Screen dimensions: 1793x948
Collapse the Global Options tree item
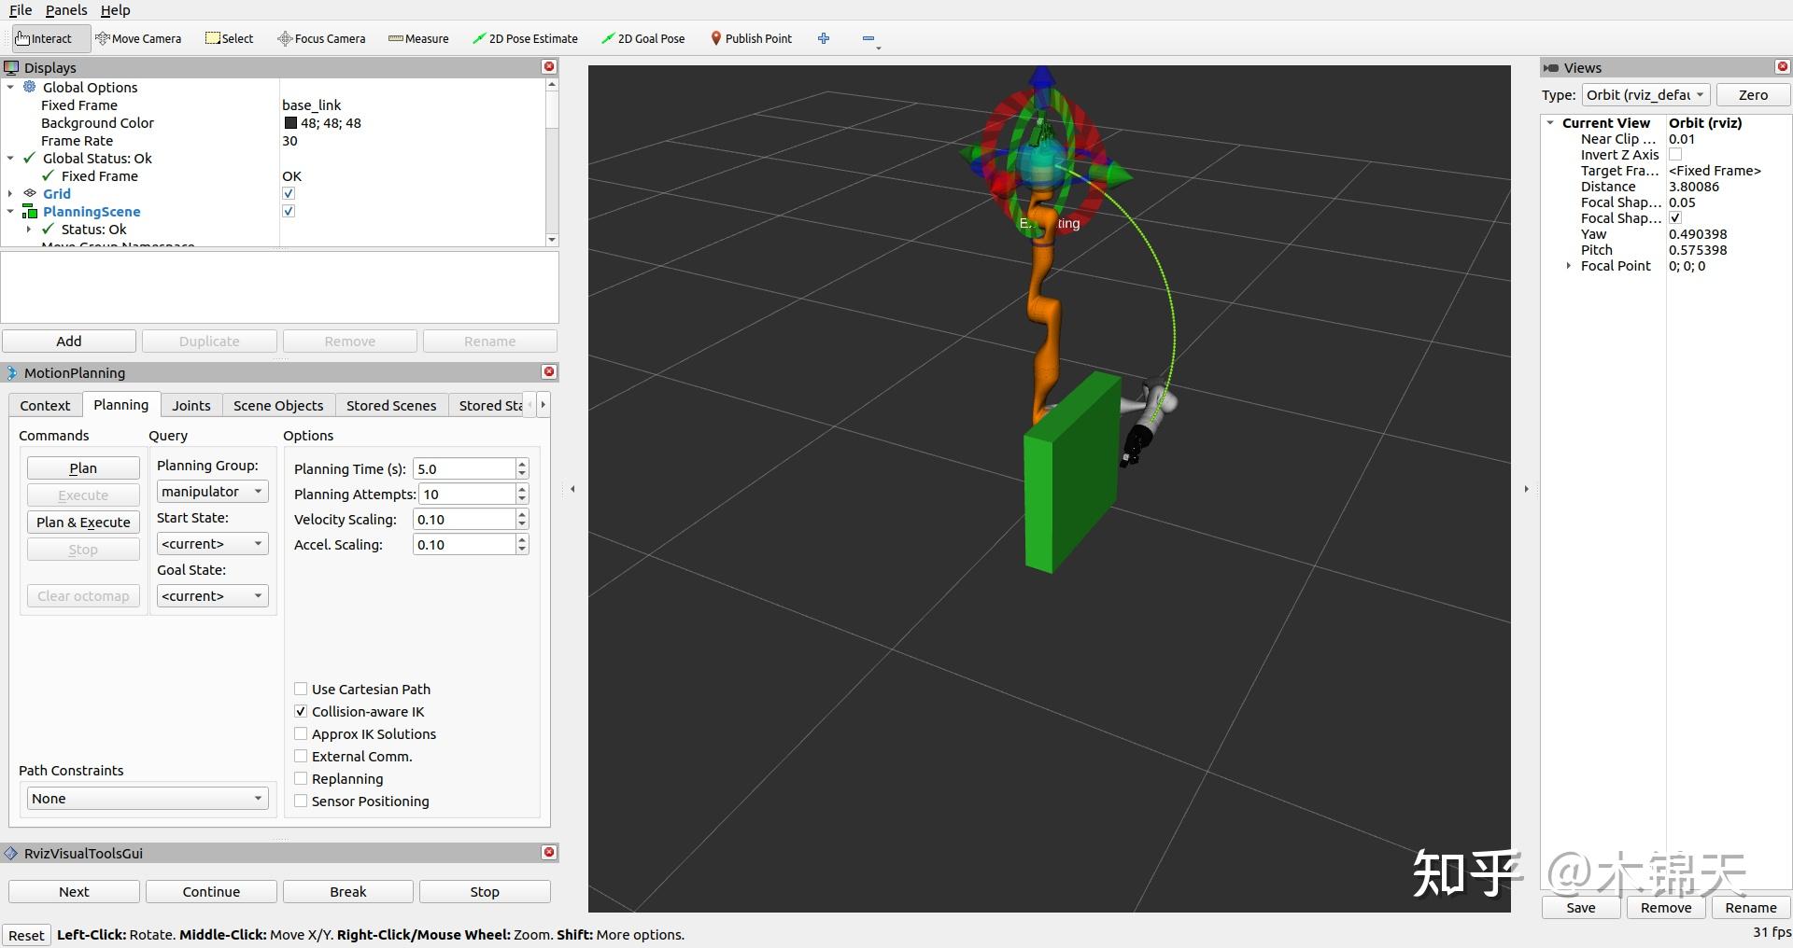point(9,87)
